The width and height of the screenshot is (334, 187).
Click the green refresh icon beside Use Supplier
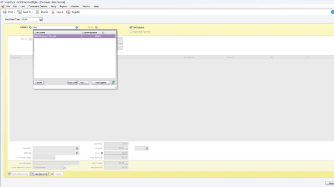pyautogui.click(x=113, y=82)
